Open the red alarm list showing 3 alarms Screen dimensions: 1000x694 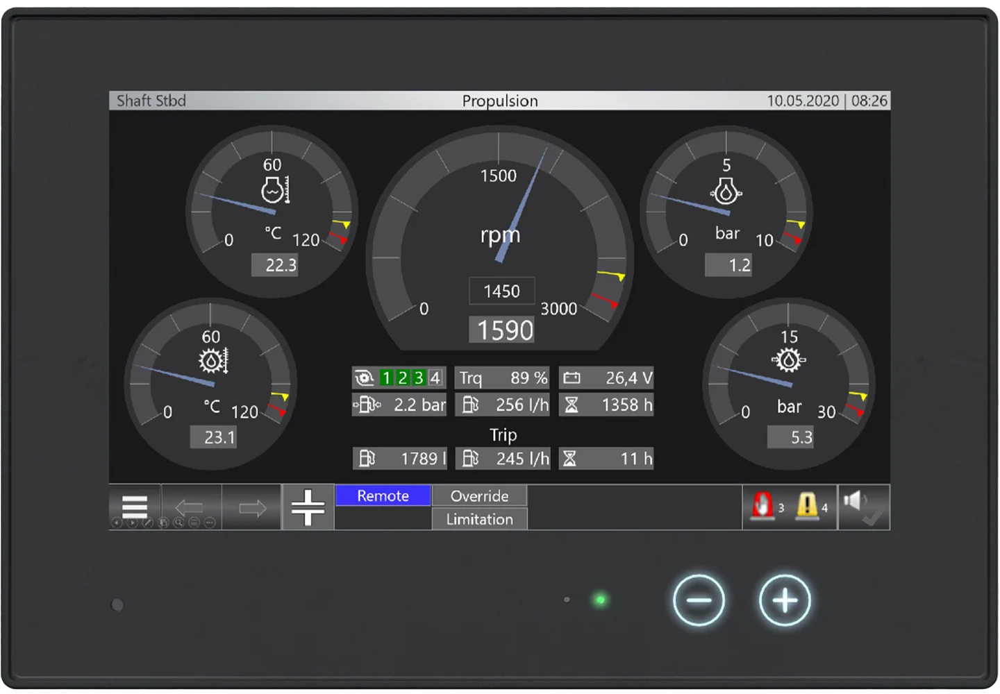click(x=764, y=507)
